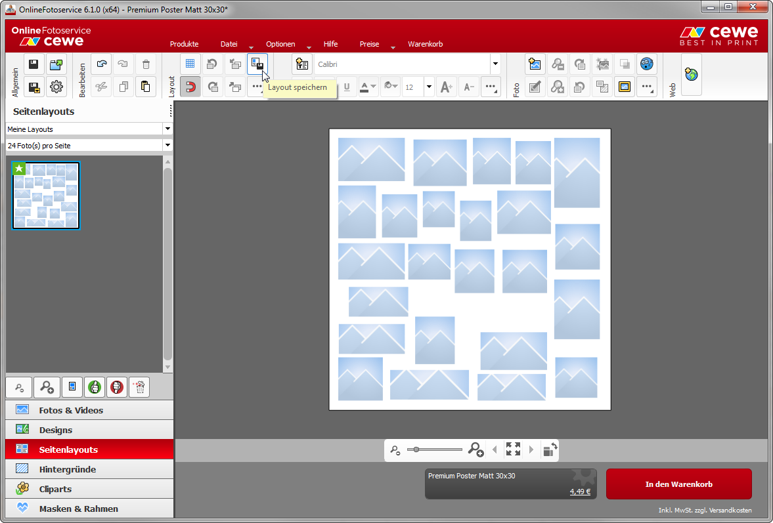Add a text box via toolbar icon
The width and height of the screenshot is (773, 523).
302,64
